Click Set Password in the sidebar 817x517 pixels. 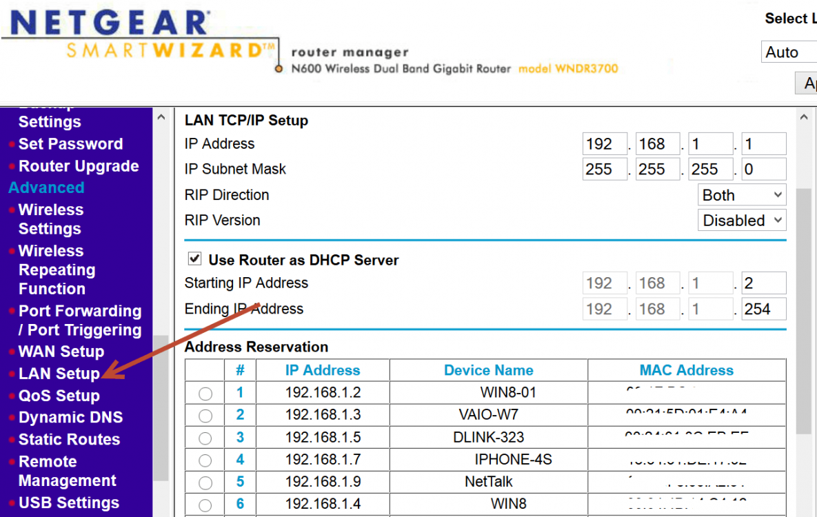(x=70, y=144)
